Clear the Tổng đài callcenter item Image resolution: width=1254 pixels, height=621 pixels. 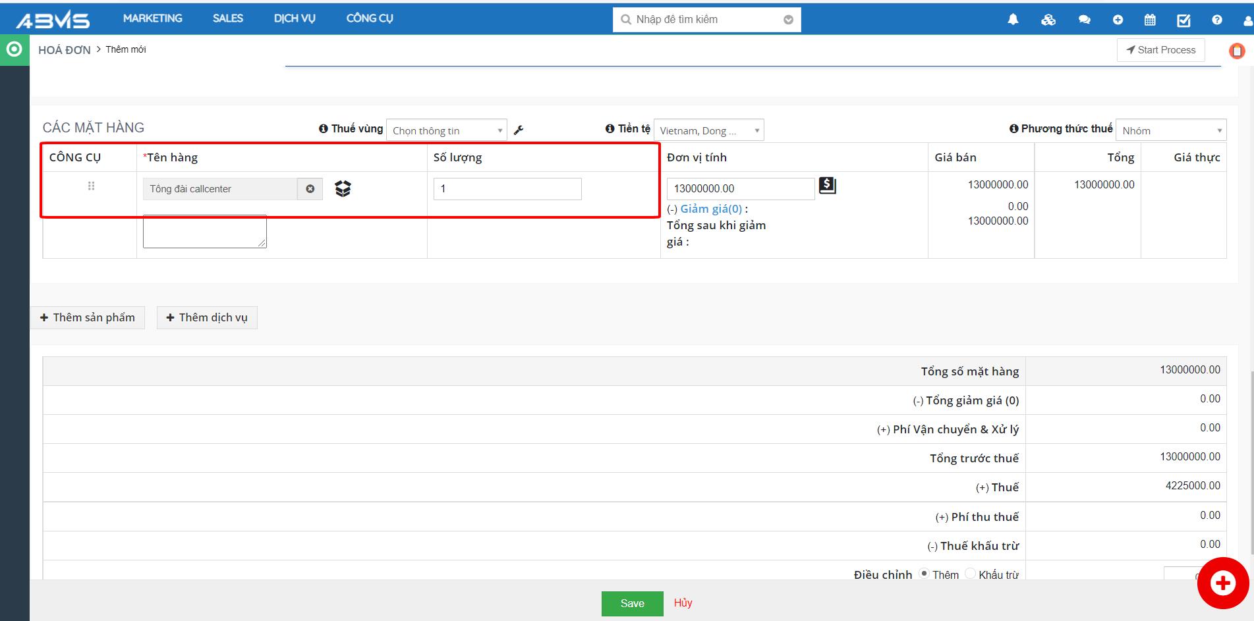[310, 189]
